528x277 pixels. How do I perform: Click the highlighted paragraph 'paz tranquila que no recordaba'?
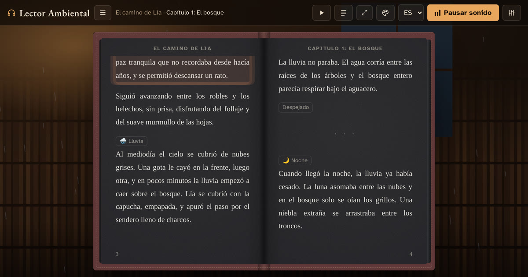click(183, 69)
